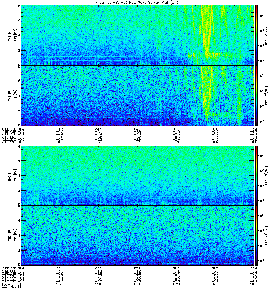
Task: Click the THB X_RE_GSE value "63.4"
Action: click(254, 129)
